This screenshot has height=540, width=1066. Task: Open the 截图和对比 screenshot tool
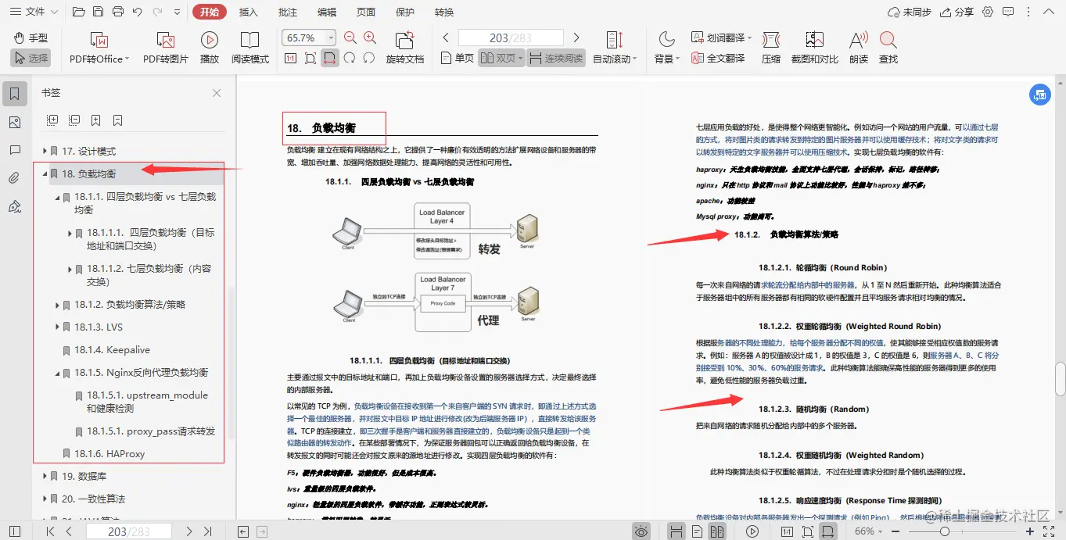pos(813,45)
